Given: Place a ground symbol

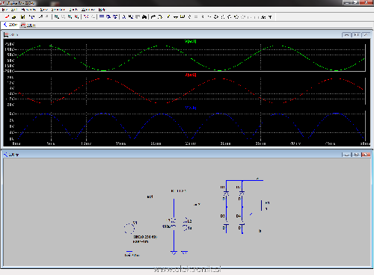Looking at the screenshot, I should tap(176, 16).
